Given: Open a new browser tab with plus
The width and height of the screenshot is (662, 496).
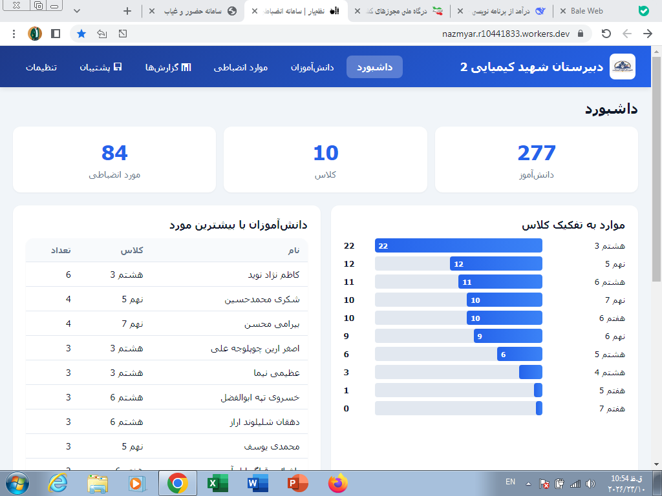Looking at the screenshot, I should pos(127,11).
